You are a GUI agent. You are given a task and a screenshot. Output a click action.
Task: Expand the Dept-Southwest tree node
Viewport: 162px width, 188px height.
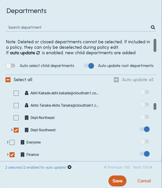click(12, 130)
